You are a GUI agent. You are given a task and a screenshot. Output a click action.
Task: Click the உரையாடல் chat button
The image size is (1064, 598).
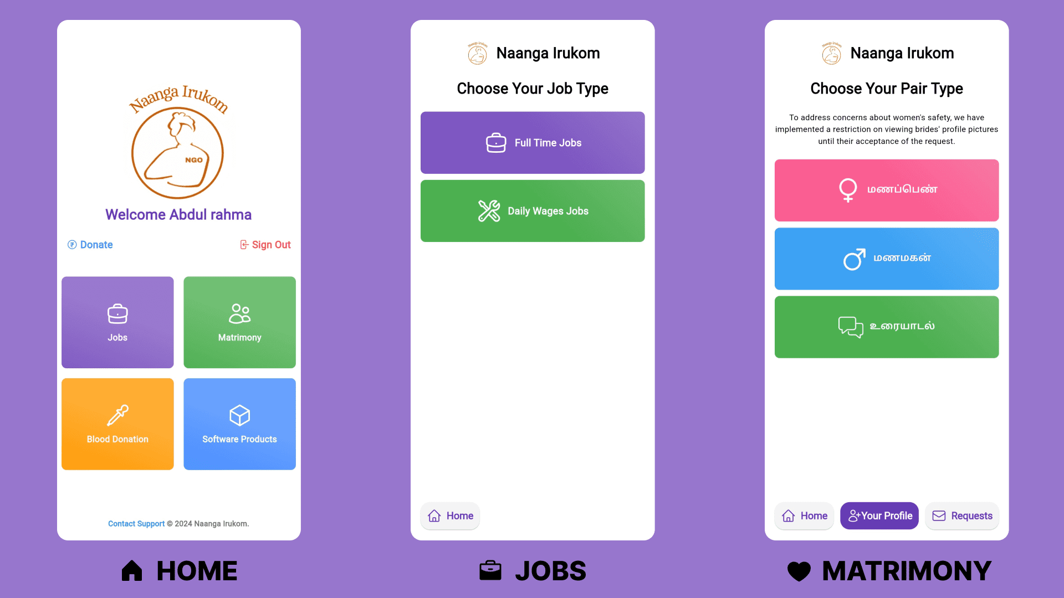(887, 326)
